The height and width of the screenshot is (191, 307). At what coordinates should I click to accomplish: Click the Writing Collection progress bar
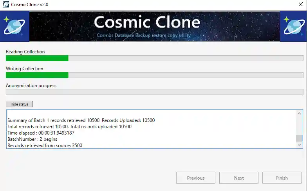coord(154,75)
